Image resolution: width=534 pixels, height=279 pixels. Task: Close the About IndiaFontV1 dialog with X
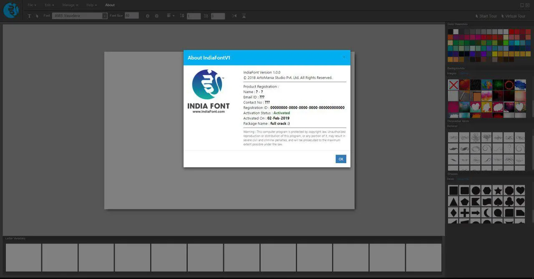pyautogui.click(x=344, y=58)
